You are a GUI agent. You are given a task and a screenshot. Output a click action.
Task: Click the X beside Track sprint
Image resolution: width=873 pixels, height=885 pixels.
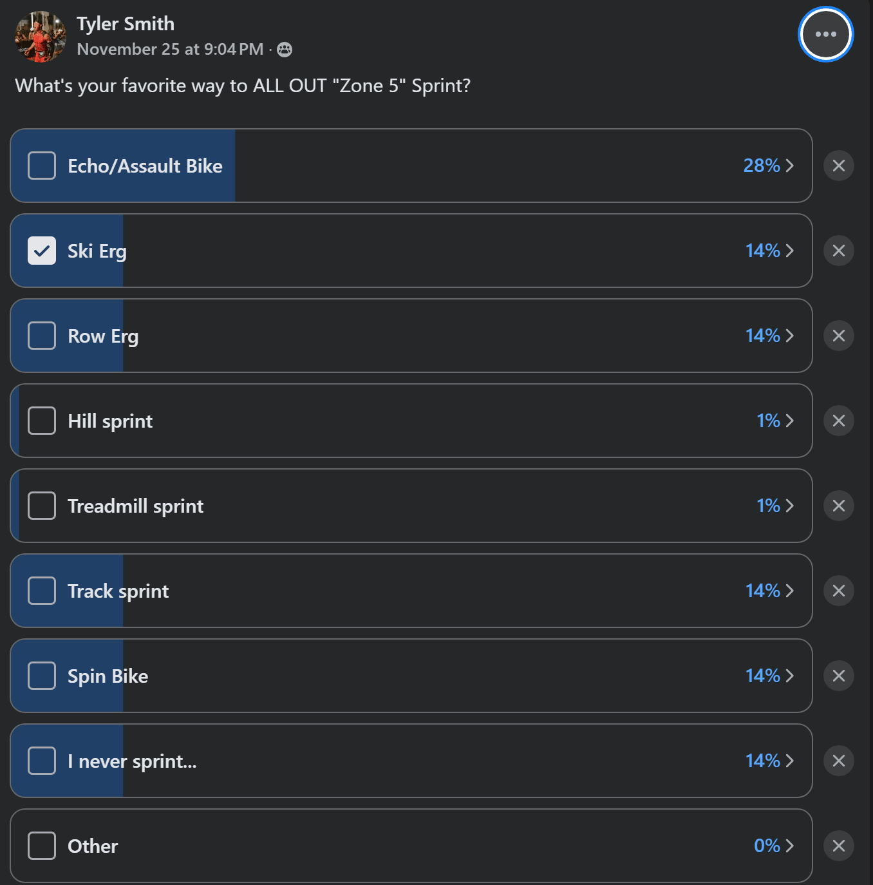(x=838, y=591)
